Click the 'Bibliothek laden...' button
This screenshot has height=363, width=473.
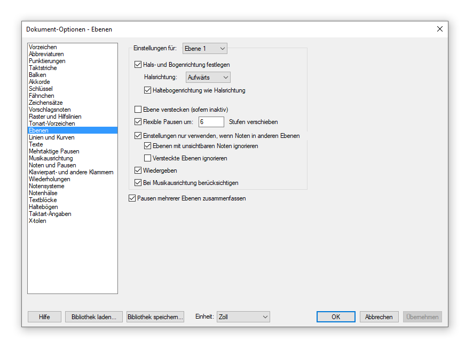coord(94,317)
